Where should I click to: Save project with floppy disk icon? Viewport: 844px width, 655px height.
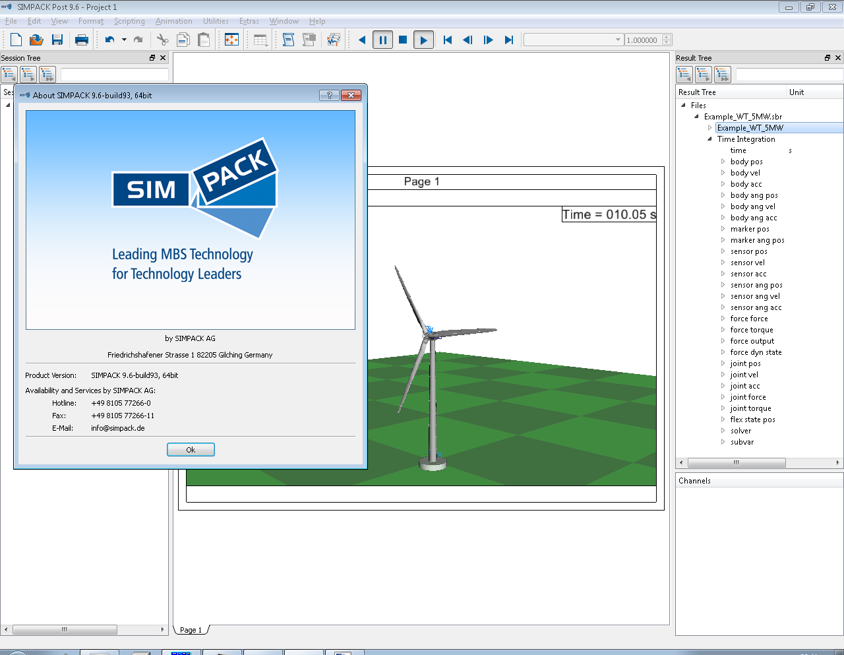tap(57, 40)
